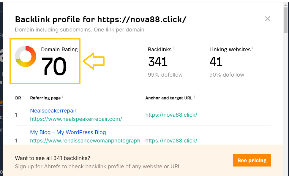Click the Referring page column header
The height and width of the screenshot is (176, 289).
pyautogui.click(x=45, y=98)
